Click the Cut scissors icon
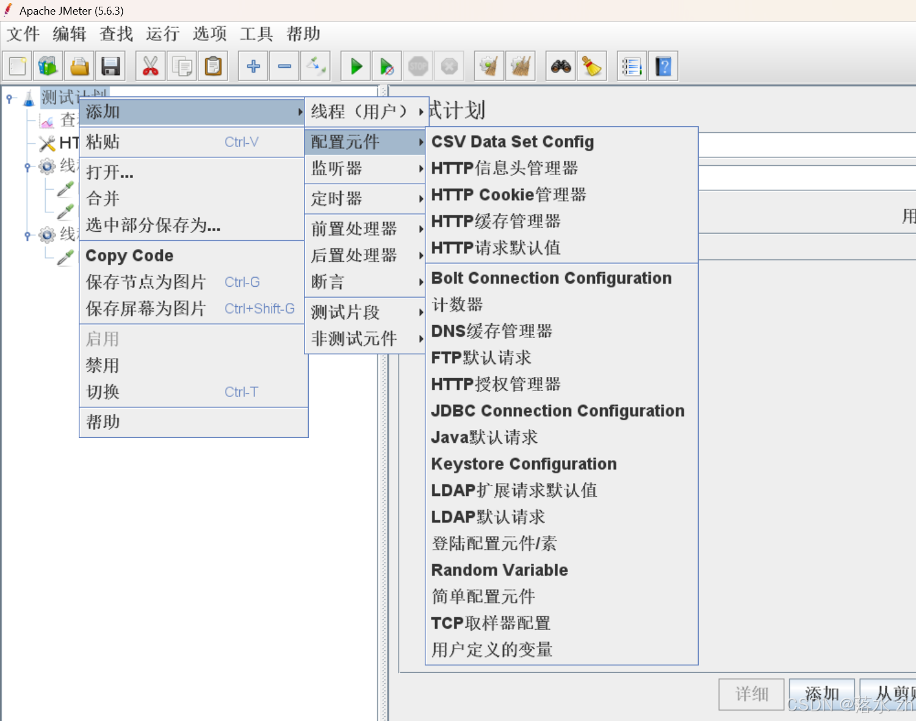This screenshot has height=721, width=916. coord(151,66)
